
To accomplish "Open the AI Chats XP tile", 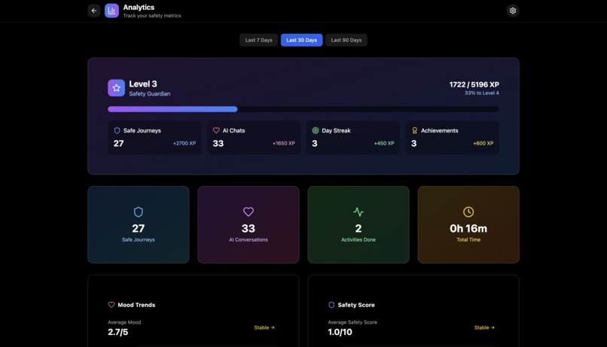I will click(x=254, y=137).
